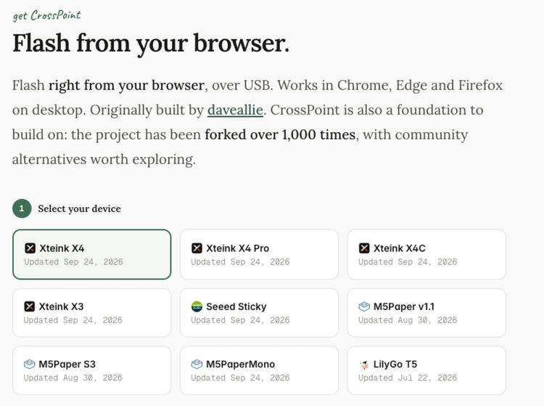Viewport: 544px width, 406px height.
Task: Click the Xteink logo icon beside X4
Action: tap(30, 248)
